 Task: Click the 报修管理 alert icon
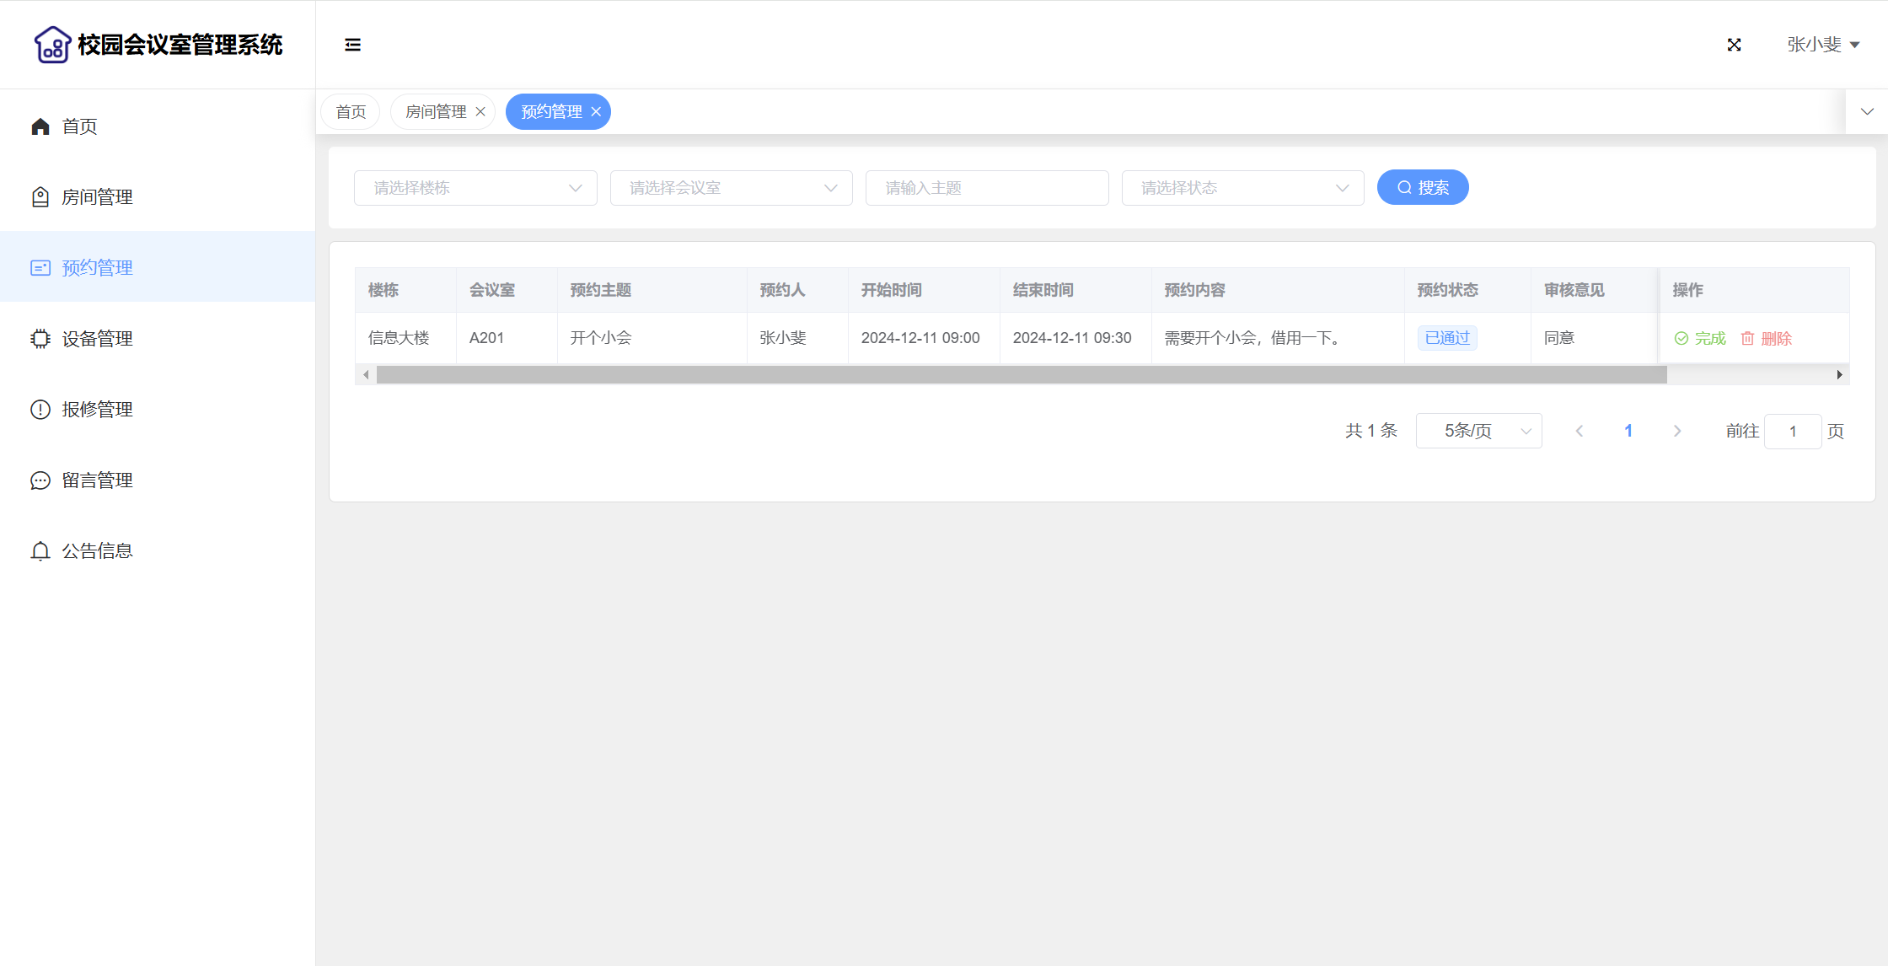40,409
